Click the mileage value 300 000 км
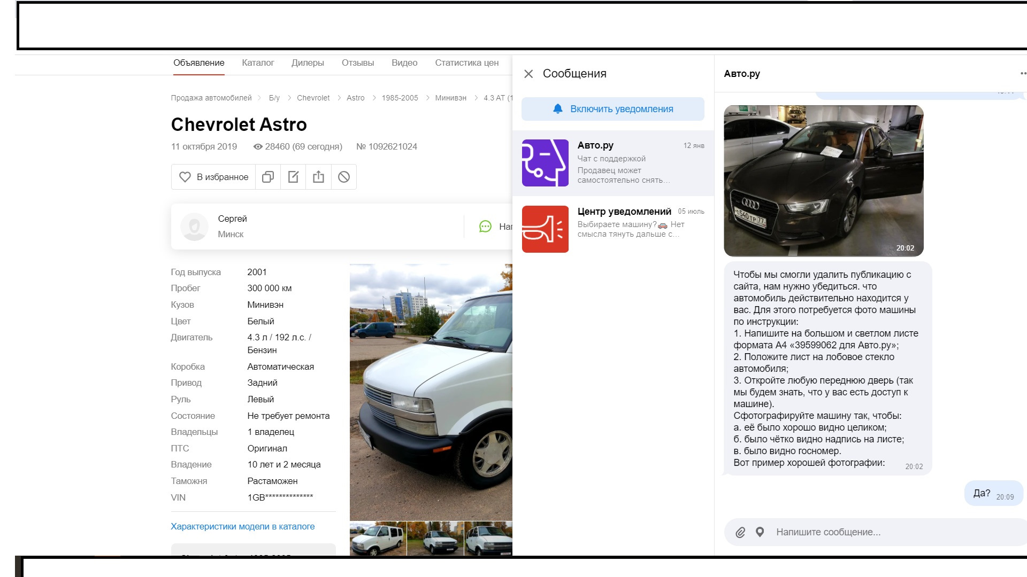Screen dimensions: 1027x577 point(270,288)
